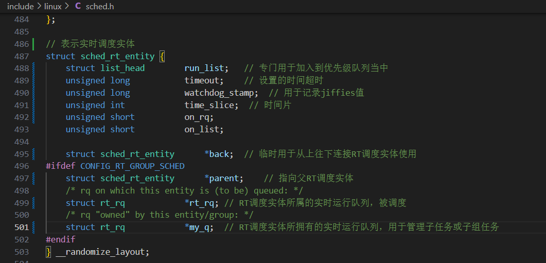Open the 'linux' breadcrumb segment
Image resolution: width=546 pixels, height=263 pixels.
52,7
